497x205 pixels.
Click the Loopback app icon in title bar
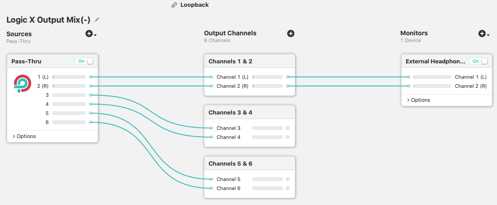click(x=174, y=5)
